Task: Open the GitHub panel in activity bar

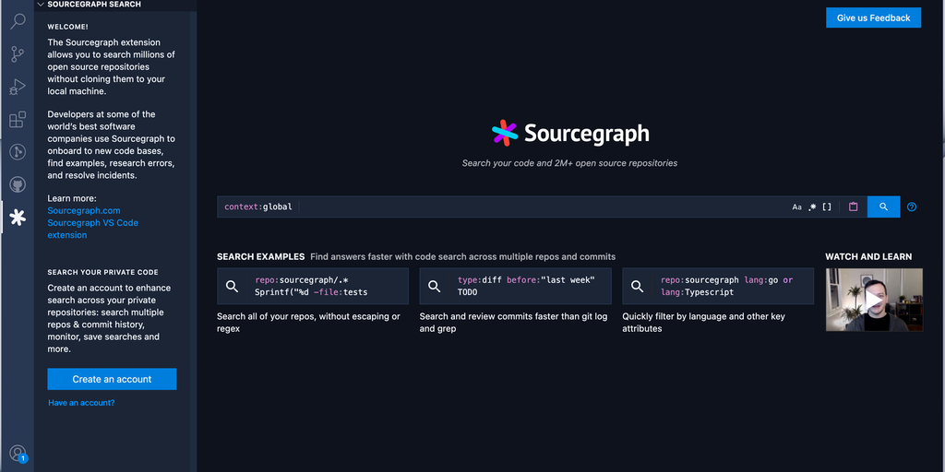Action: coord(17,184)
